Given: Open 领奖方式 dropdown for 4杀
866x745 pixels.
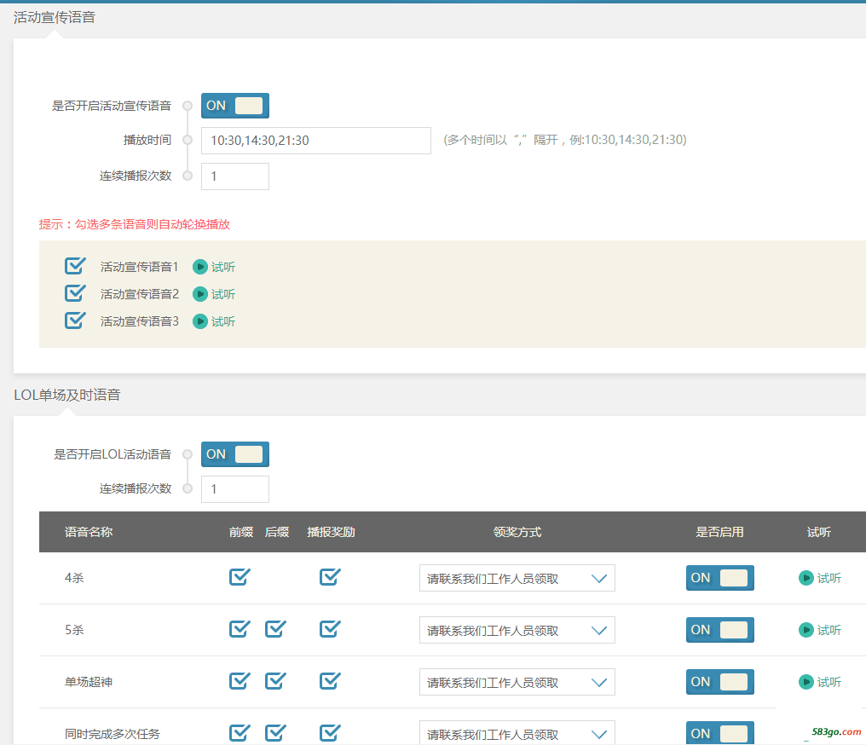Looking at the screenshot, I should [517, 578].
